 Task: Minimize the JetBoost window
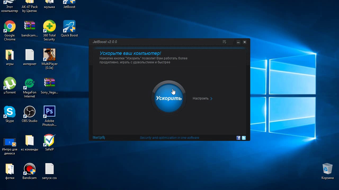[238, 42]
